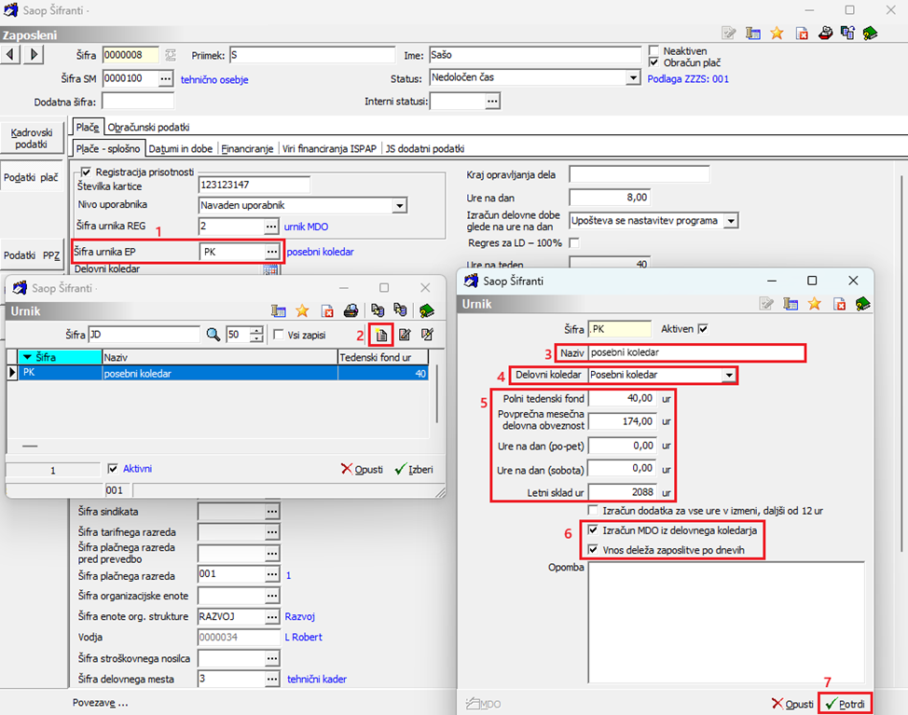Open Delovni koledar Posebni koledar dropdown

(729, 375)
